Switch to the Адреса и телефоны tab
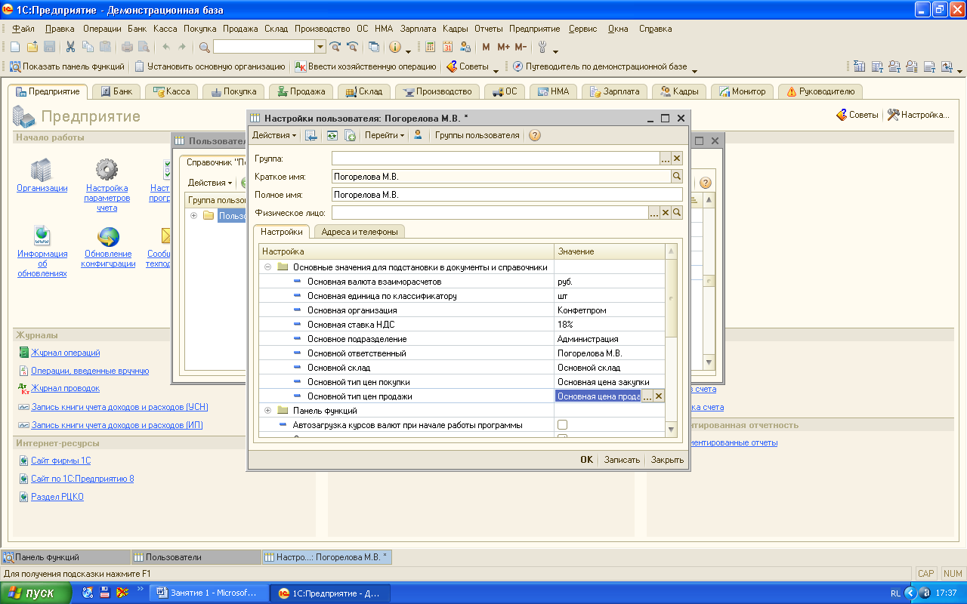 [360, 232]
